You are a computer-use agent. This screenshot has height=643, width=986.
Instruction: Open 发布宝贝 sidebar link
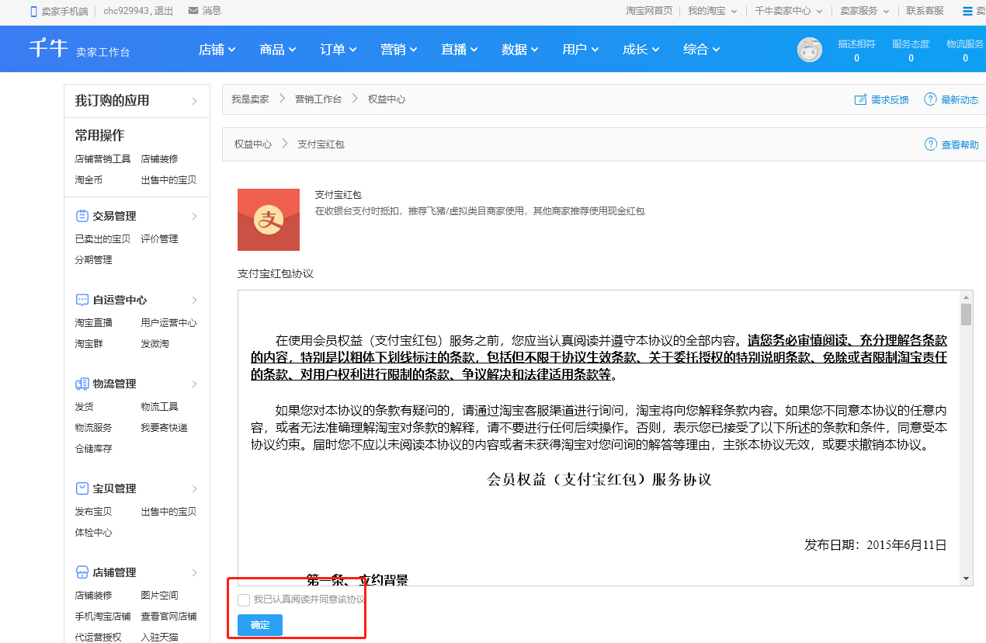click(94, 511)
